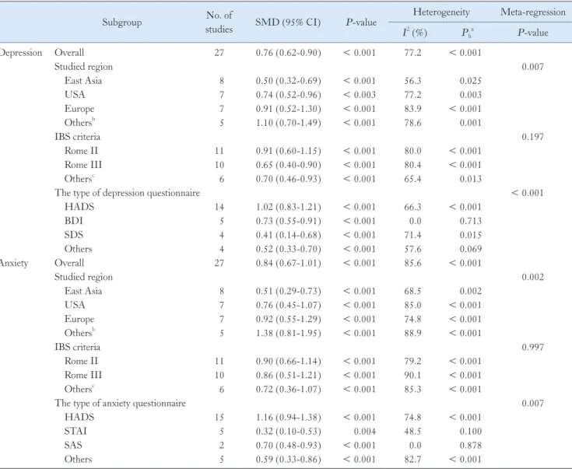
Task: Select study count '15' in HADS row
Action: [x=219, y=417]
